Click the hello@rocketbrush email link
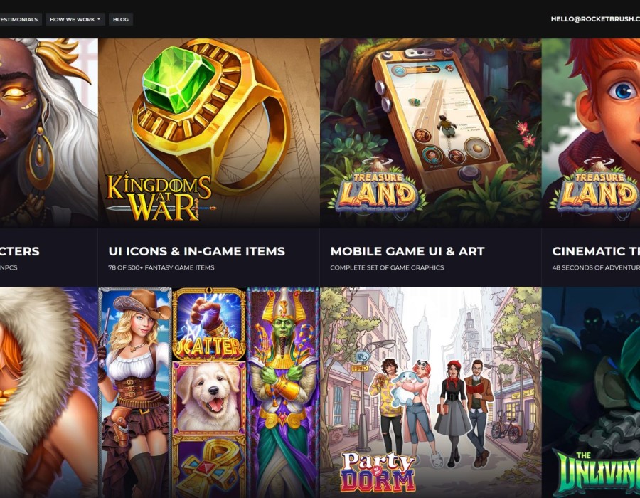The width and height of the screenshot is (640, 498). (x=595, y=18)
